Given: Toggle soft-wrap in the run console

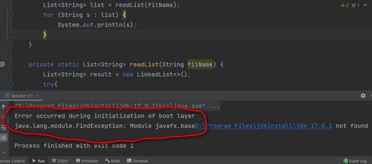Looking at the screenshot, I should [x=3, y=127].
